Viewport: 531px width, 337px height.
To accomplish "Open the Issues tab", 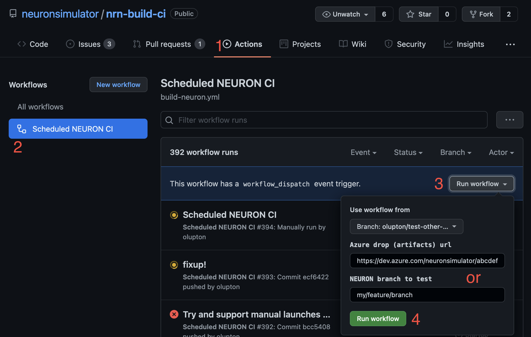I will pyautogui.click(x=89, y=44).
